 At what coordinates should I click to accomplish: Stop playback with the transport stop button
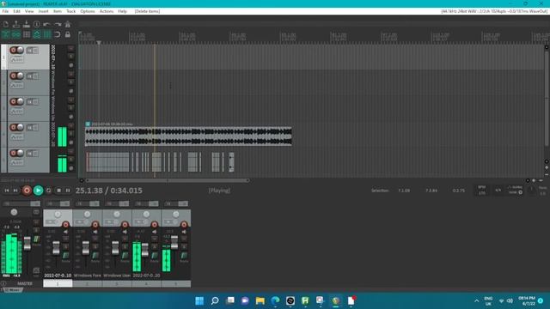point(58,191)
